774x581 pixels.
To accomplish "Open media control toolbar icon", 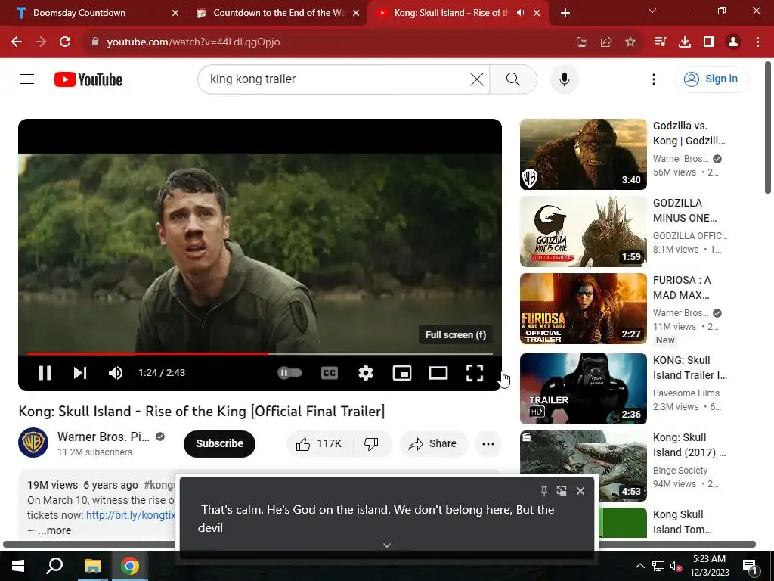I will pyautogui.click(x=660, y=42).
